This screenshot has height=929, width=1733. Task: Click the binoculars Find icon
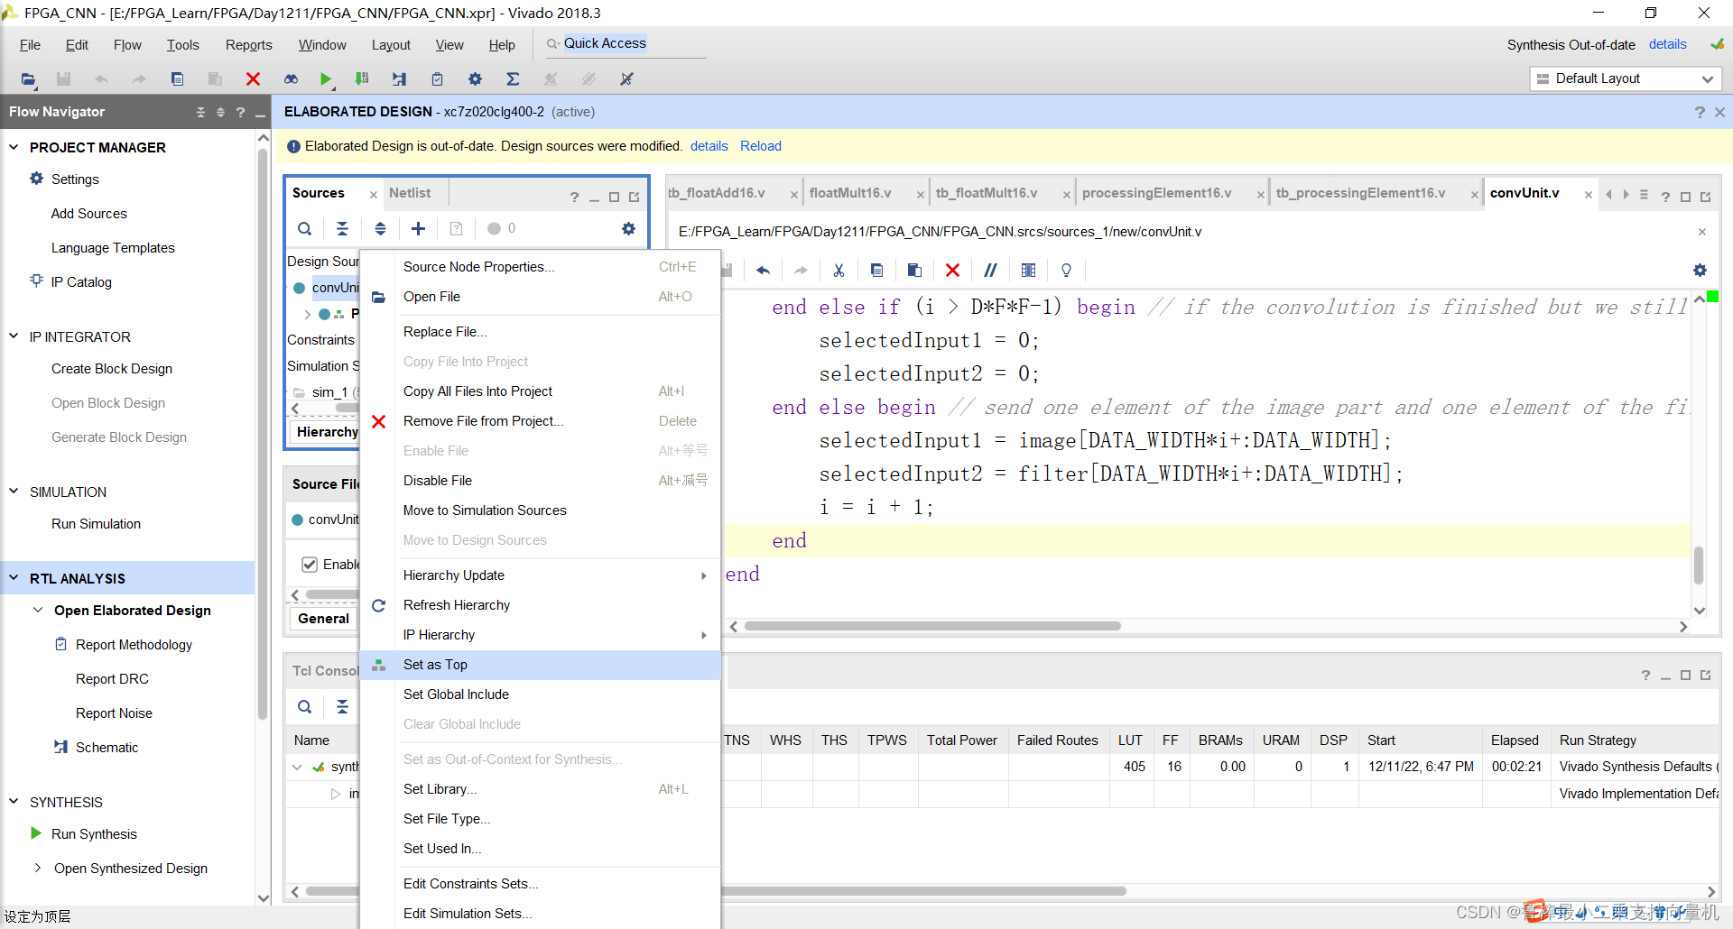coord(291,79)
